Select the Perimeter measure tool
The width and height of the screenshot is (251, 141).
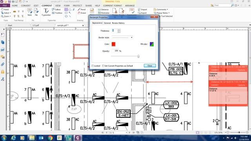tap(104, 13)
